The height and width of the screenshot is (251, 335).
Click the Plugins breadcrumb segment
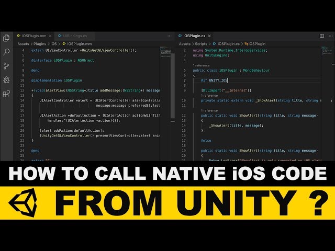click(40, 44)
